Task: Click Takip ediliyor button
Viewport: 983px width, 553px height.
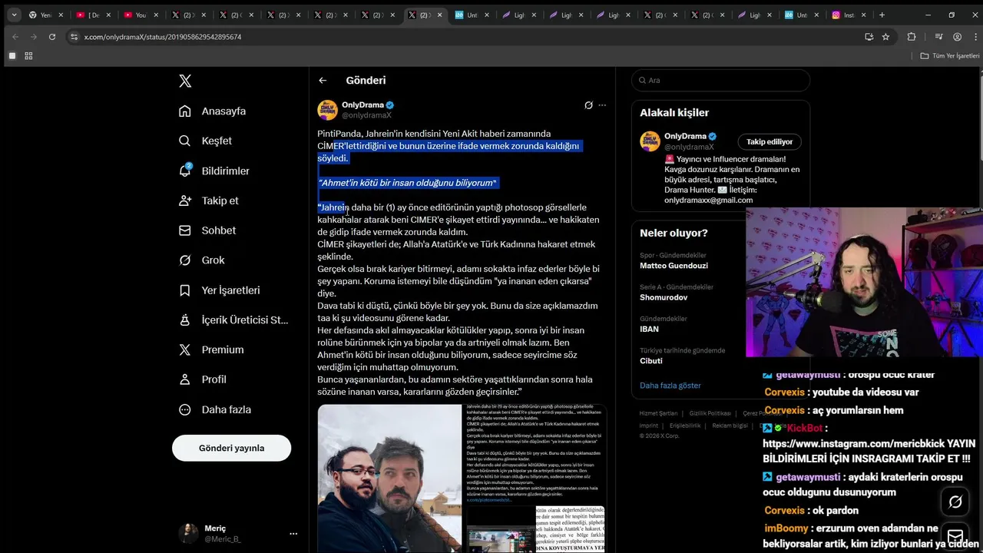Action: tap(770, 142)
